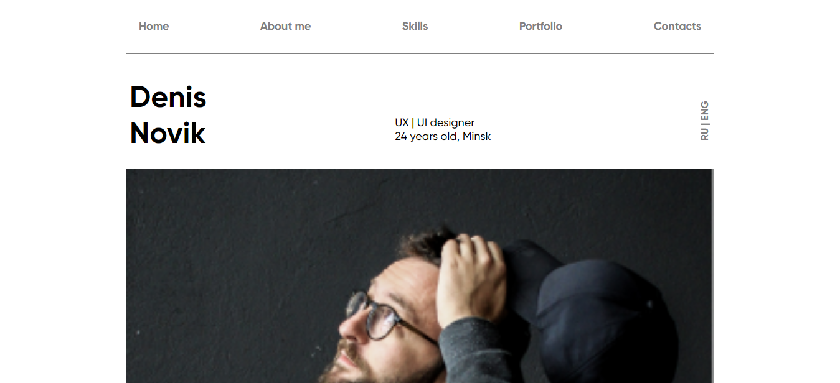Click the surname Novik in the heading

[168, 134]
